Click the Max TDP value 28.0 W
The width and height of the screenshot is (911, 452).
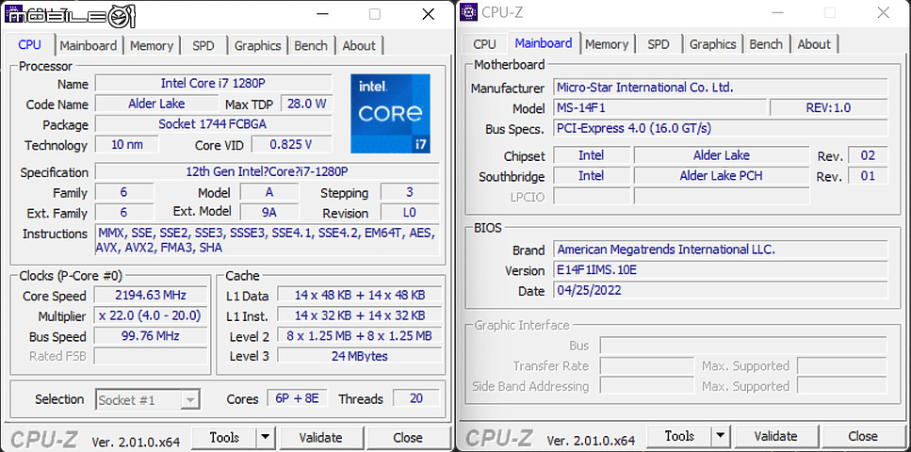[x=307, y=104]
